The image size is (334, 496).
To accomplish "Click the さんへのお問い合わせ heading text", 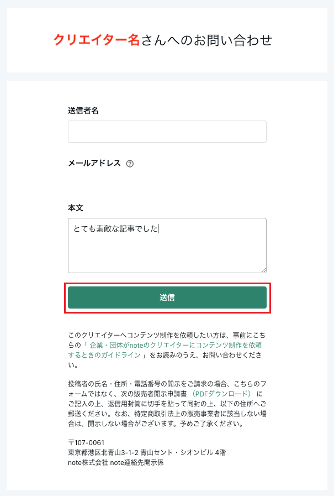I will (206, 40).
